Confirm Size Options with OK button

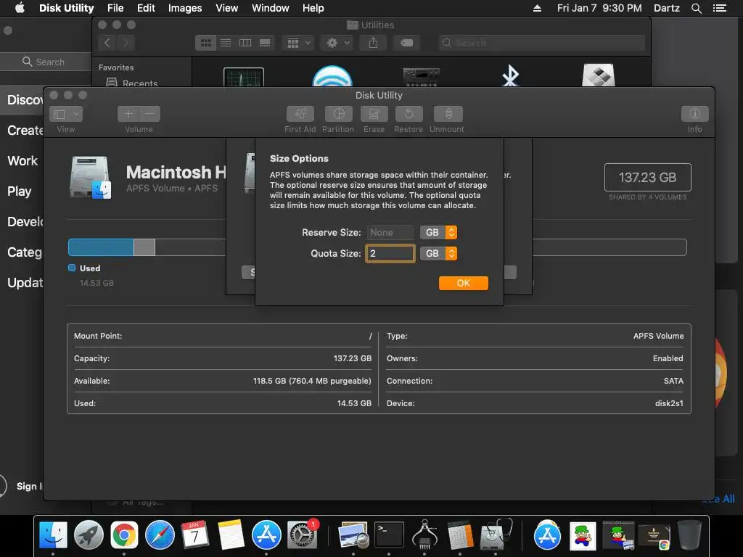click(x=464, y=284)
